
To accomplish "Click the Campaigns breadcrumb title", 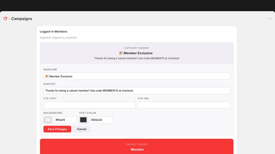I will click(x=22, y=19).
